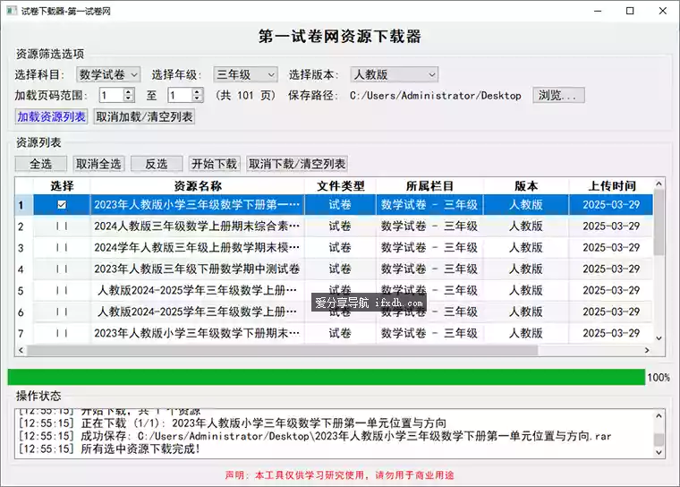Click row number 5 header
680x487 pixels.
click(21, 290)
